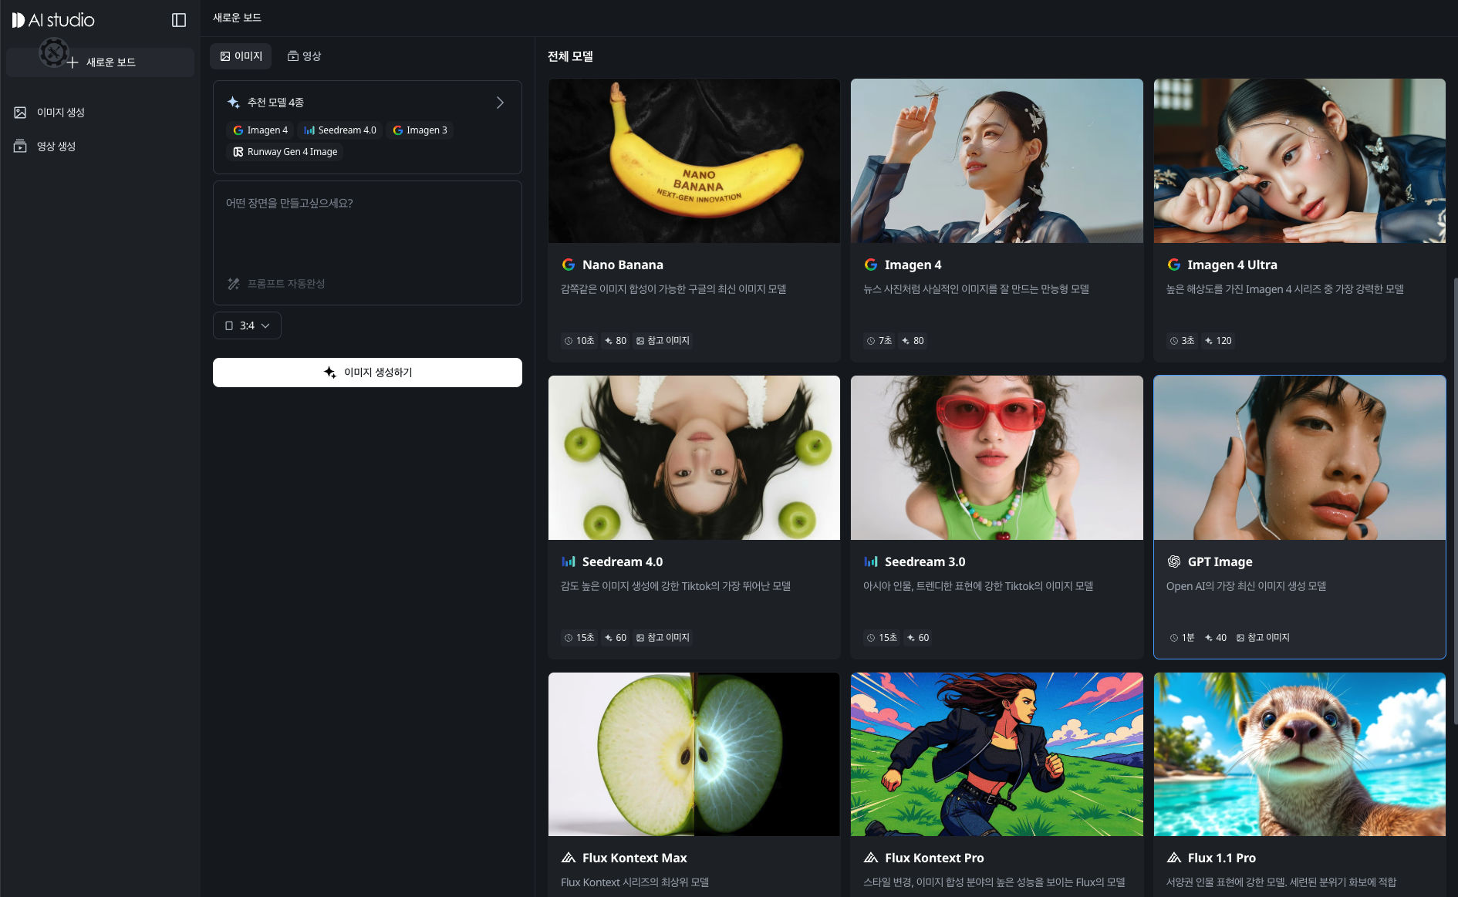This screenshot has height=897, width=1458.
Task: Select the Runway Gen 4 Image chip
Action: 285,152
